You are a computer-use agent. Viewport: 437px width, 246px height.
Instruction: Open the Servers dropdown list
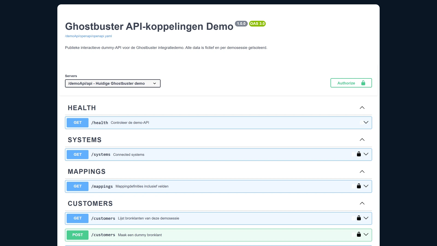tap(113, 83)
